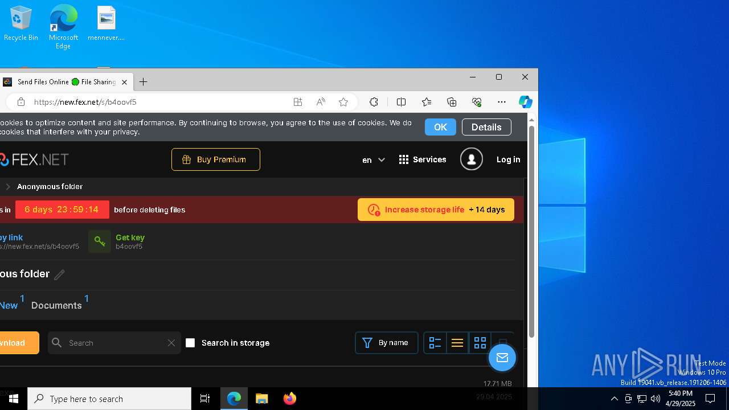Close the Send Files Online tab

[x=124, y=82]
